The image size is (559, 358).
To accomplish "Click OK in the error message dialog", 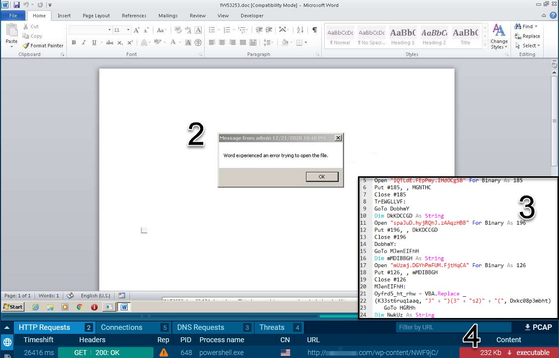I will click(322, 177).
